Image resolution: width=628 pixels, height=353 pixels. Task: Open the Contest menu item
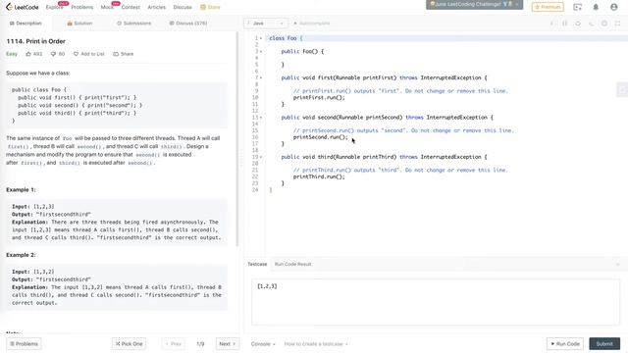tap(131, 7)
